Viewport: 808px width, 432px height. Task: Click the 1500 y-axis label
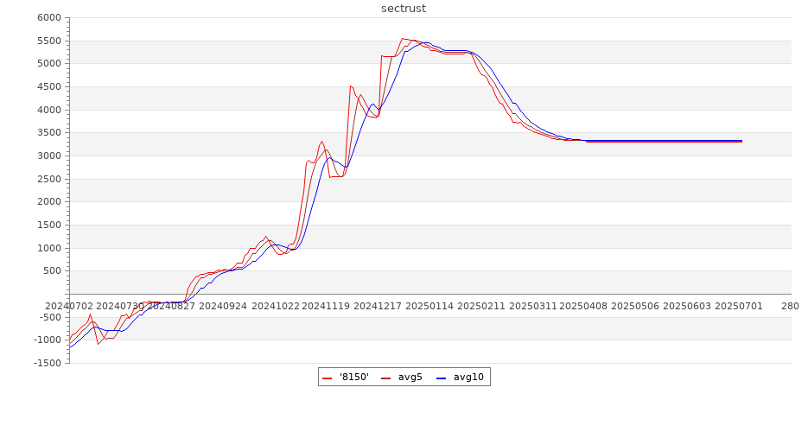click(49, 225)
